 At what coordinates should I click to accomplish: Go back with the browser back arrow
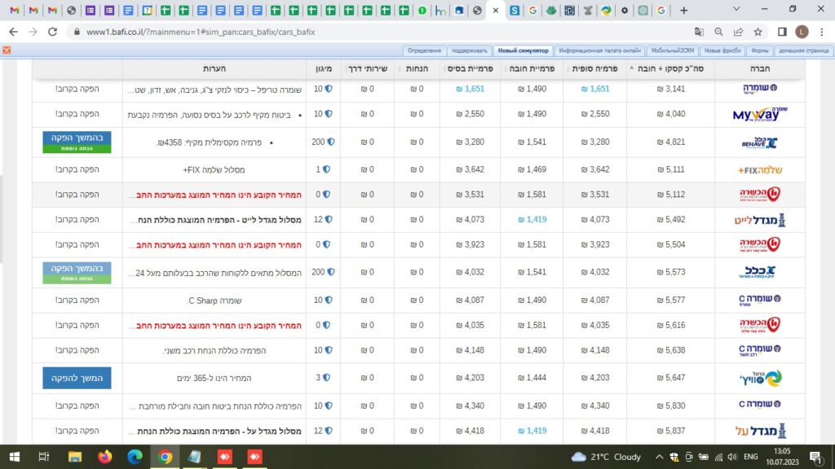[13, 32]
